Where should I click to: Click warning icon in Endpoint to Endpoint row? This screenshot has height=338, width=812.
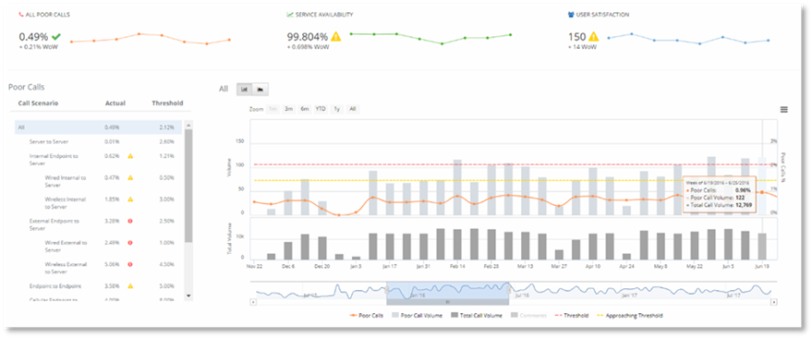[x=130, y=285]
